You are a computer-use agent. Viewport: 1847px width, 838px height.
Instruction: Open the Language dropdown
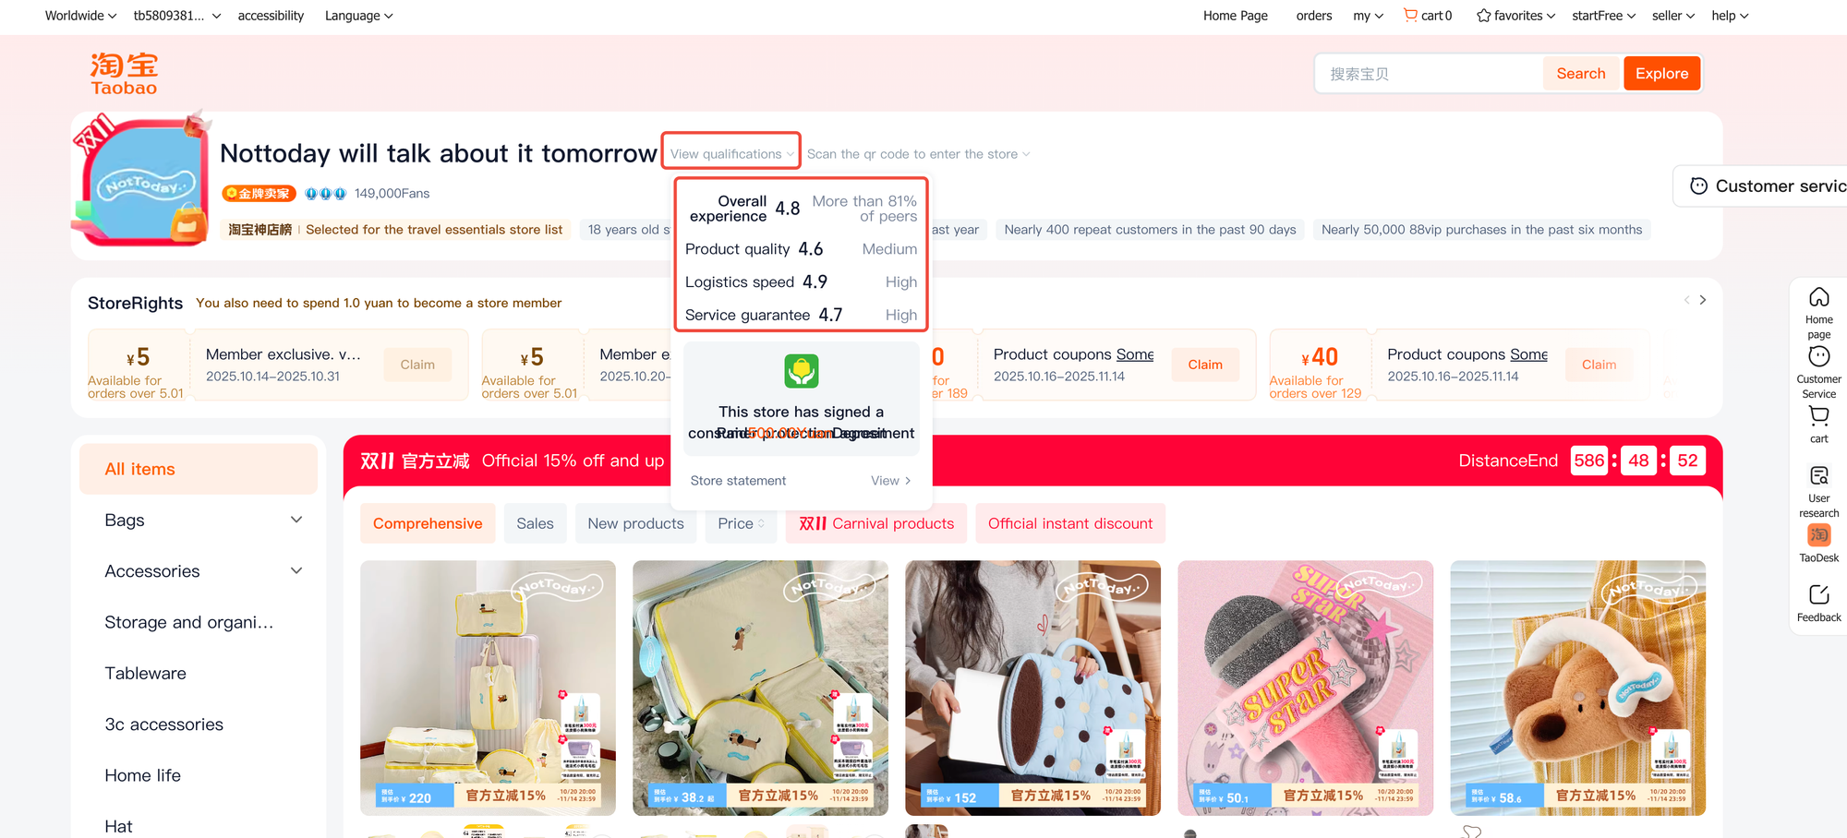pos(358,16)
